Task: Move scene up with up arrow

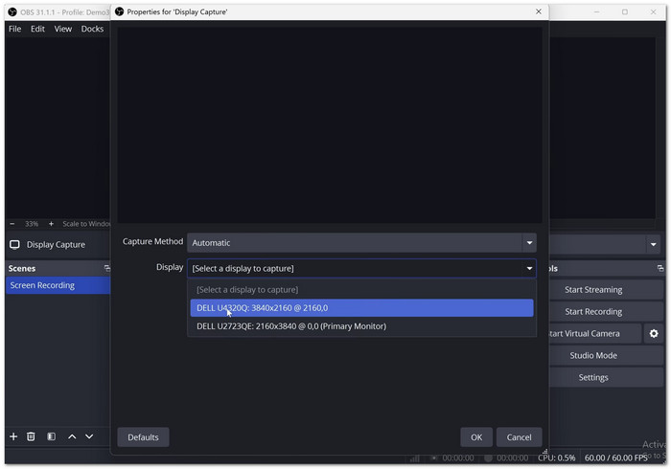Action: pyautogui.click(x=72, y=436)
